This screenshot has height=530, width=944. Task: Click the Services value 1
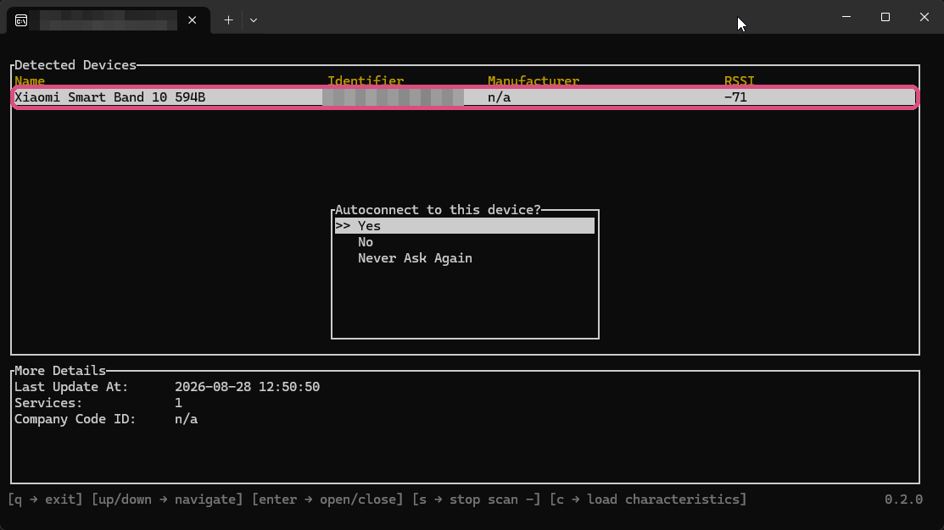coord(178,403)
